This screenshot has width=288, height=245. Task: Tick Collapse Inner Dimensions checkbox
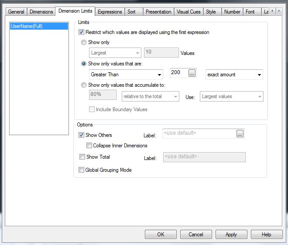click(89, 146)
